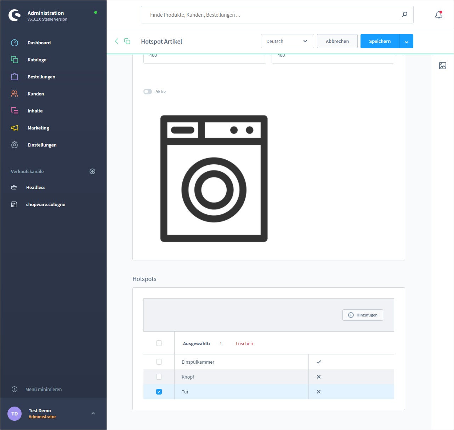The height and width of the screenshot is (430, 454).
Task: Check the Knopf row checkbox
Action: click(159, 377)
